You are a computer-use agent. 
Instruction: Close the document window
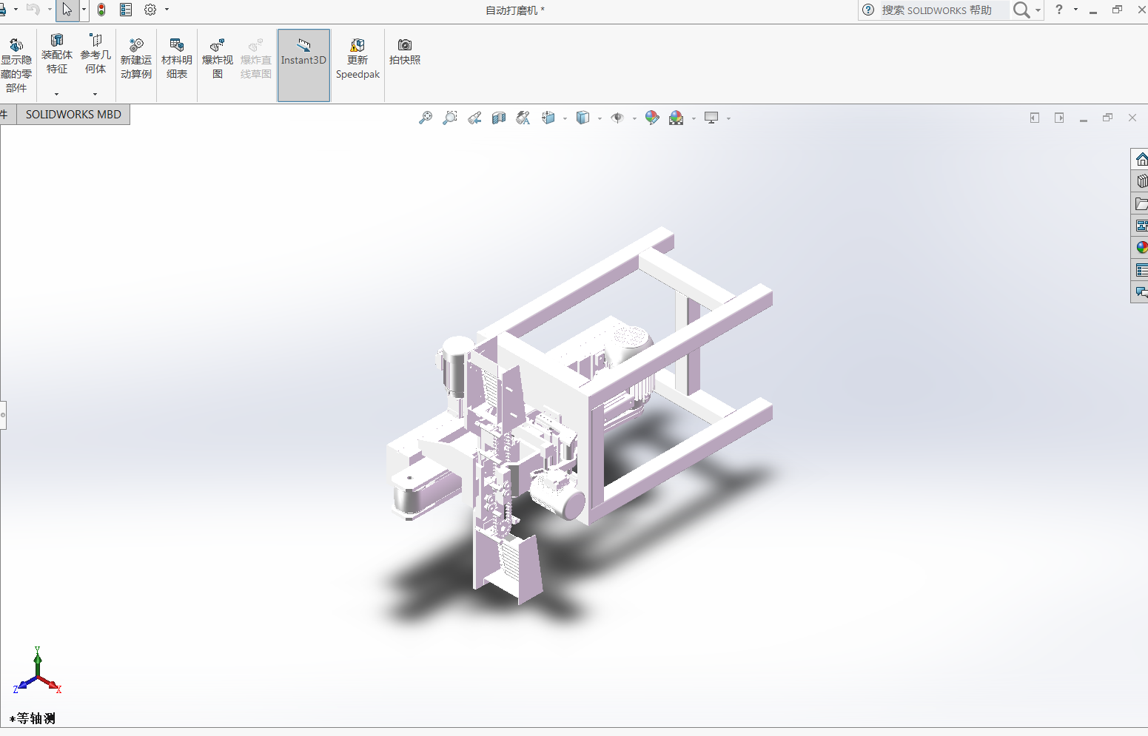1132,118
